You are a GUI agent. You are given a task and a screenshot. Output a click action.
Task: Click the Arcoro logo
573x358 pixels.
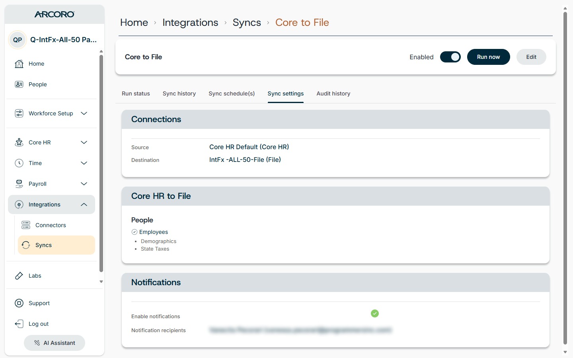click(55, 14)
